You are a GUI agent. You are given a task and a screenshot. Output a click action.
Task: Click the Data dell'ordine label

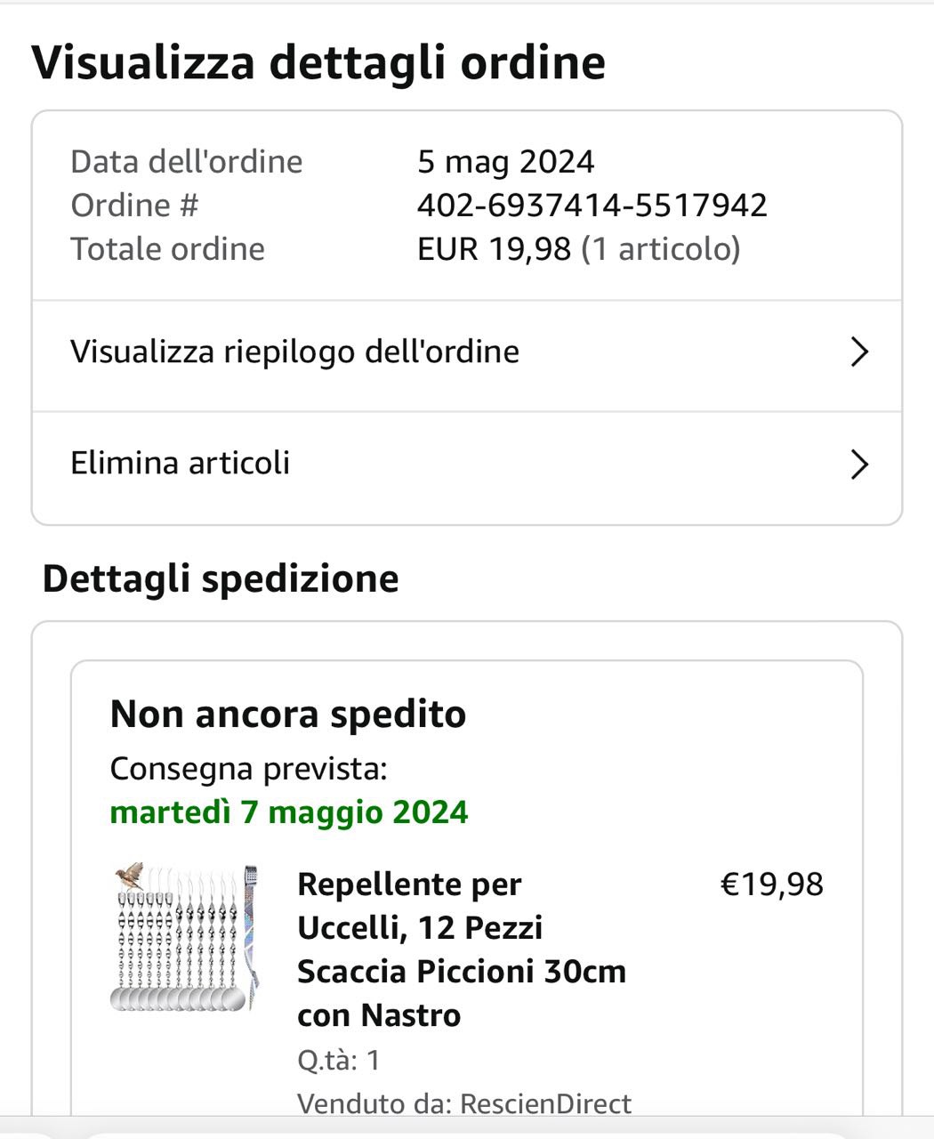coord(187,162)
